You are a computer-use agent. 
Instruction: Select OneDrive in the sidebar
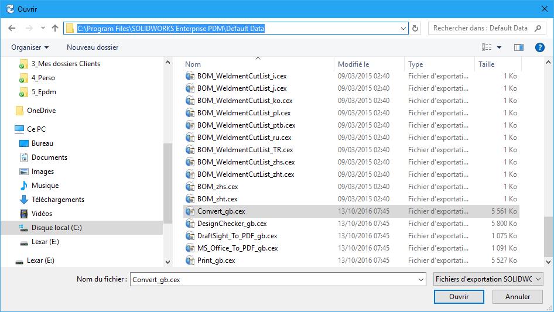click(x=42, y=111)
